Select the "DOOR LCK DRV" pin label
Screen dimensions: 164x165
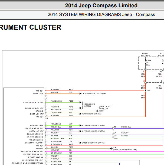point(37,114)
